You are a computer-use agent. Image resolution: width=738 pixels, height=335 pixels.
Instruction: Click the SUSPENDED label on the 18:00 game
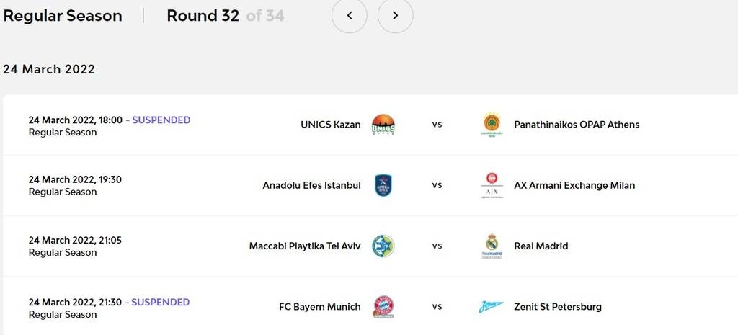(x=161, y=120)
